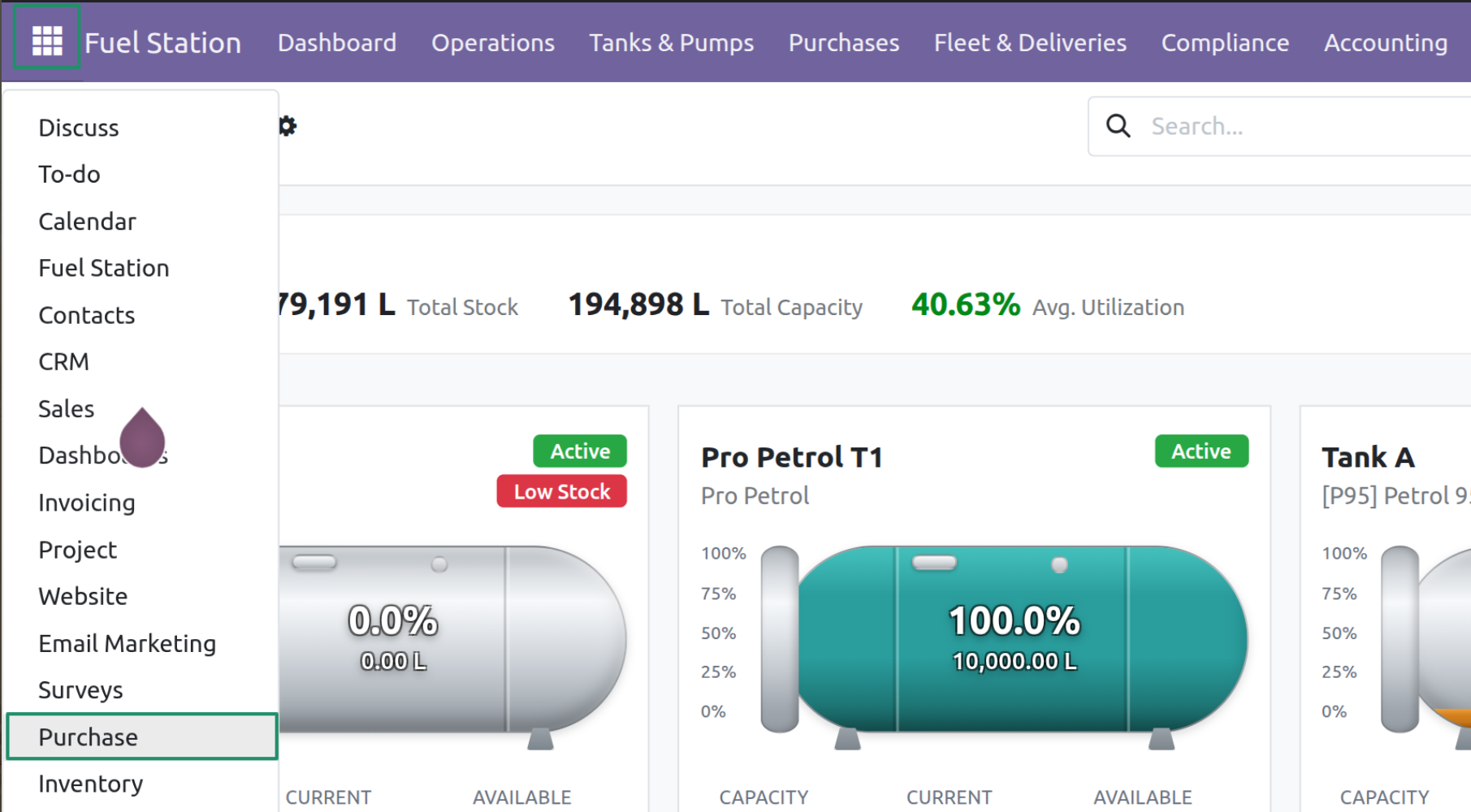Click the Fuel Station app title
Screen dimensions: 1471x812
click(162, 42)
